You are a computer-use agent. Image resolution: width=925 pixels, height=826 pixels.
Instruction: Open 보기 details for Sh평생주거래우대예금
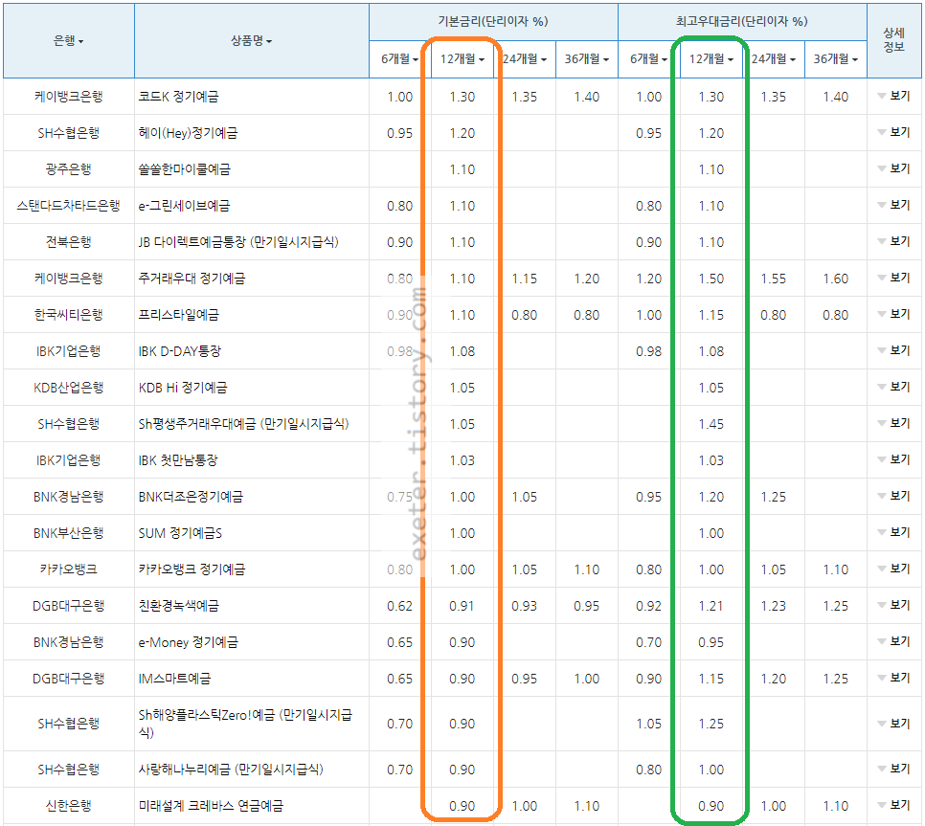(x=893, y=423)
